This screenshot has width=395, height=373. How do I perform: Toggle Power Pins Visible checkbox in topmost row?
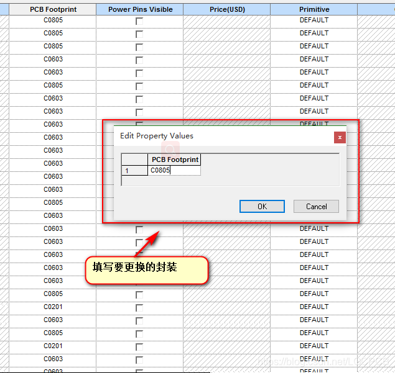[139, 21]
